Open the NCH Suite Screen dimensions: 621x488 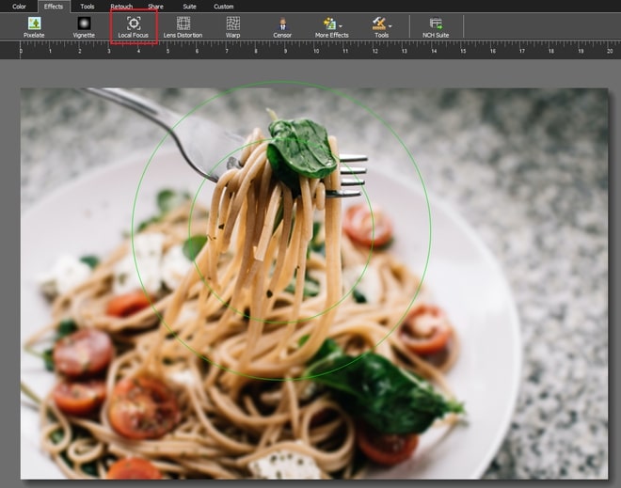(436, 27)
